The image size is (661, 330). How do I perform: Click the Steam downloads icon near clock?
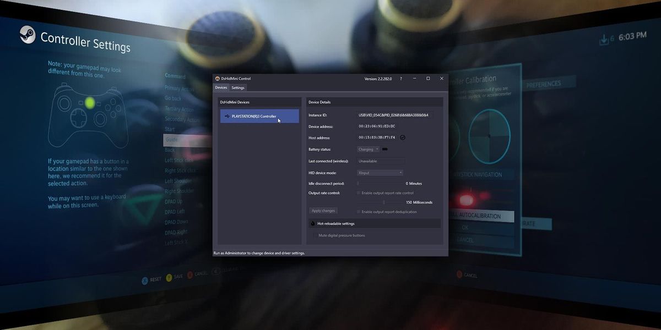[x=604, y=39]
